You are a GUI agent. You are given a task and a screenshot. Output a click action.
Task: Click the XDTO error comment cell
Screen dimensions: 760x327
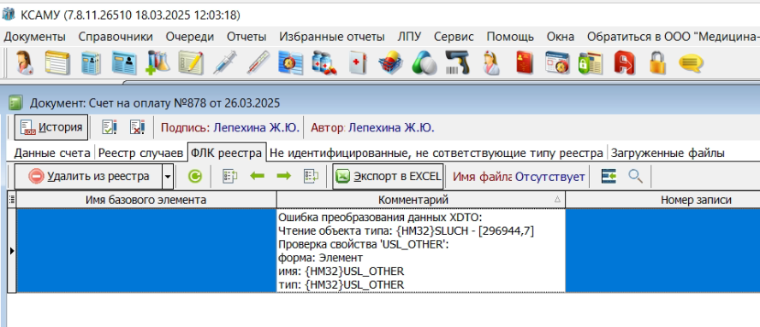(421, 250)
